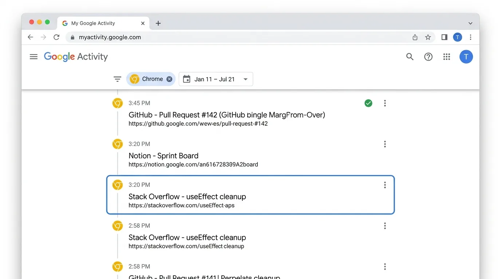Go forward in browser history

point(43,37)
